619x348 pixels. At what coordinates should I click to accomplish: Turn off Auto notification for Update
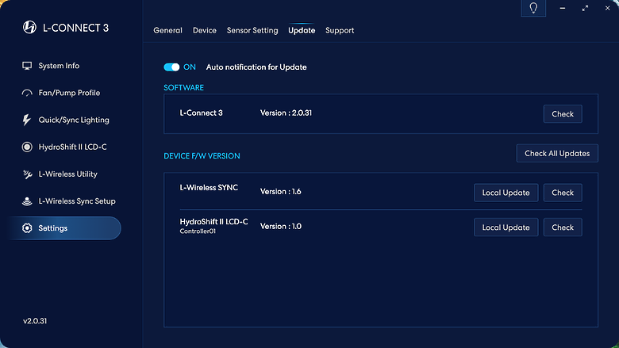(171, 67)
